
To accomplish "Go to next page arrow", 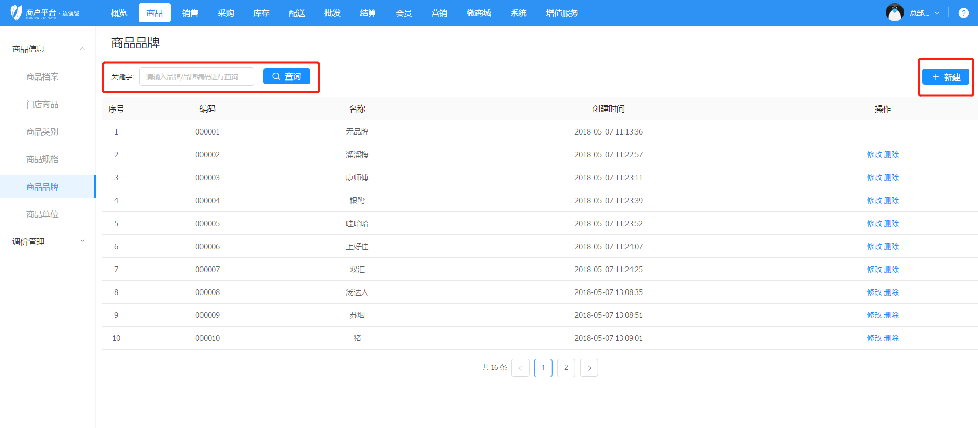I will click(589, 368).
